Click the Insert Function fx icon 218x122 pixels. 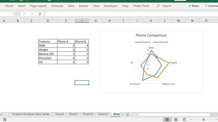(40, 14)
